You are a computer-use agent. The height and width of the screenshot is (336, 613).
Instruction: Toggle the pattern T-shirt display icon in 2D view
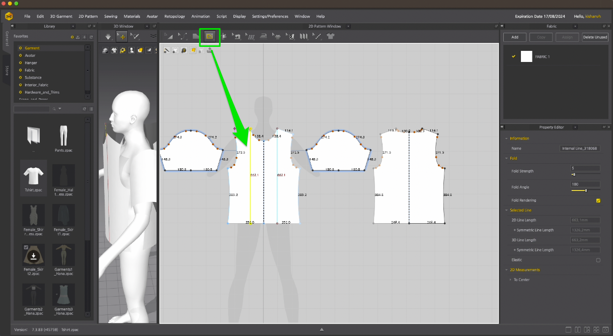click(175, 50)
